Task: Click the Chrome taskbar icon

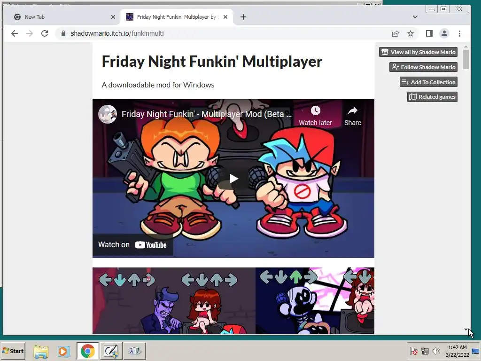Action: [x=88, y=351]
